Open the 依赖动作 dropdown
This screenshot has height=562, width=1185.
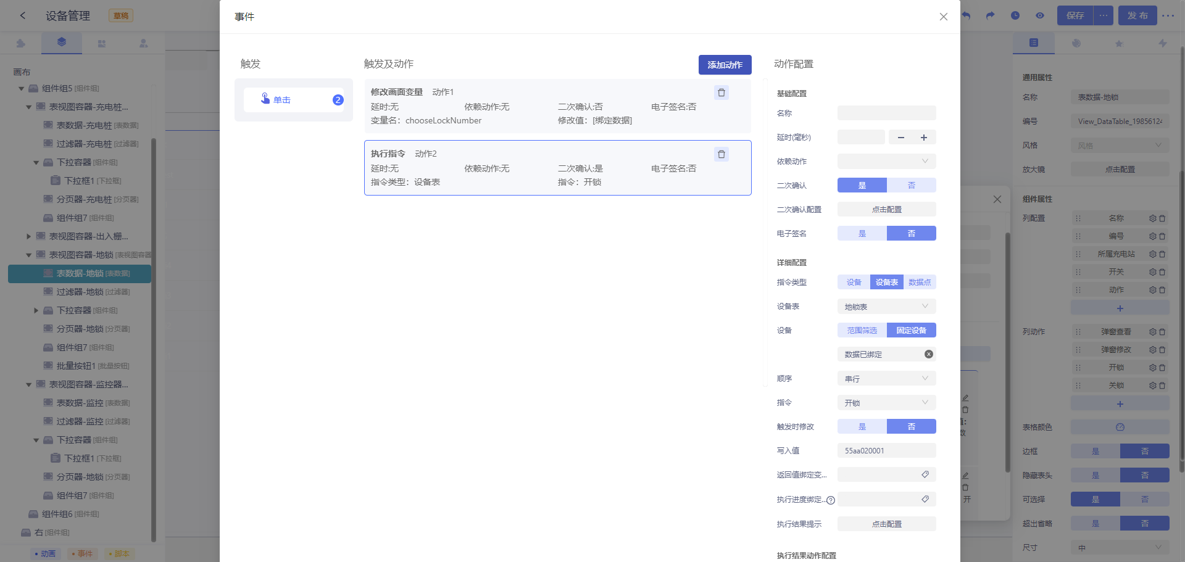point(887,161)
